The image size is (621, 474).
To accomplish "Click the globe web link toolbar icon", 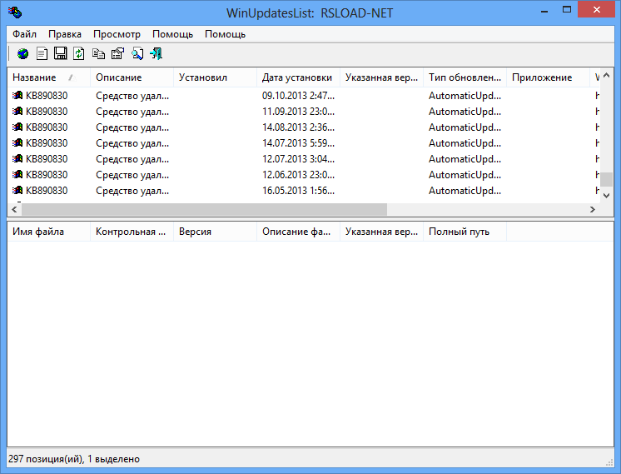I will [23, 53].
